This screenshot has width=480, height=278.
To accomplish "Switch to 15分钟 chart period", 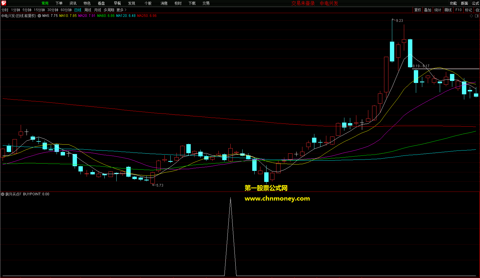I will (39, 10).
